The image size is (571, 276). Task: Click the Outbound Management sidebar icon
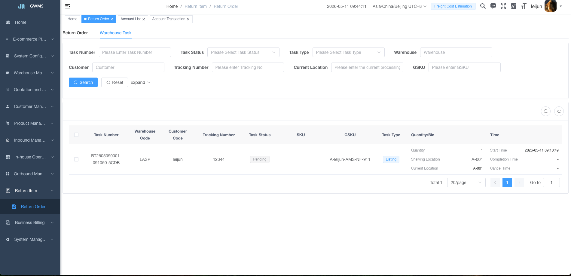pos(8,174)
